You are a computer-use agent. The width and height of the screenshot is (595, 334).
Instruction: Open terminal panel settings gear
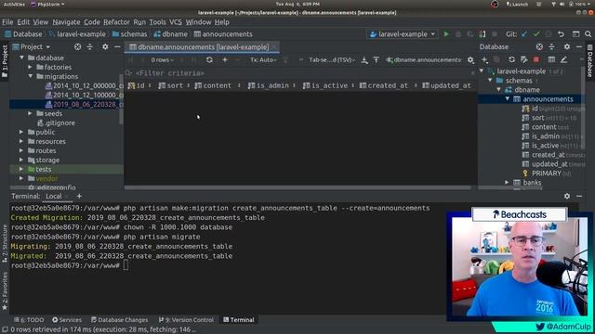pyautogui.click(x=567, y=196)
